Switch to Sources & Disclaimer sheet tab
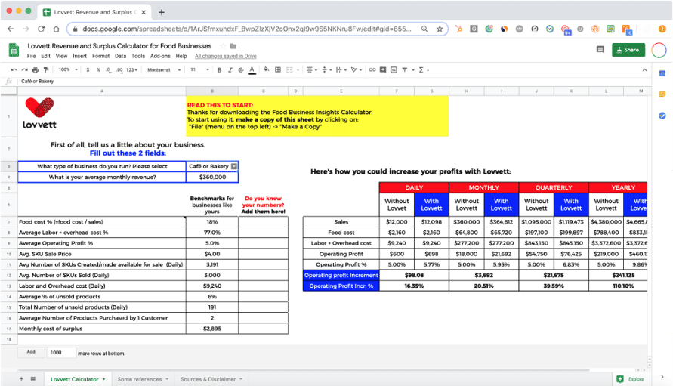The height and width of the screenshot is (386, 673). [208, 379]
